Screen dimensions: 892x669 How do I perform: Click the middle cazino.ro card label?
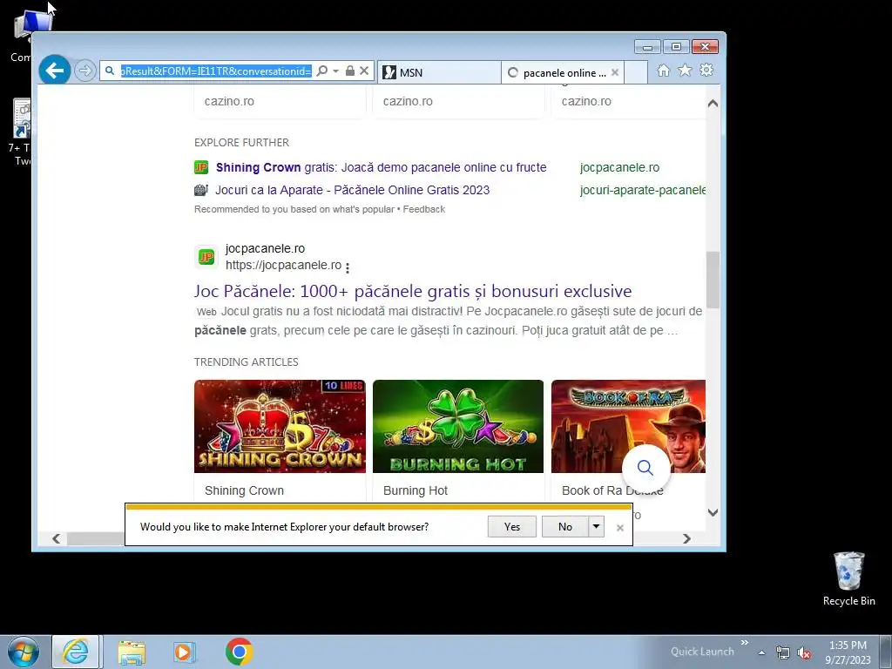(x=408, y=101)
